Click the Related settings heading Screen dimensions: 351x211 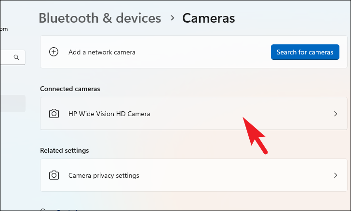point(65,150)
